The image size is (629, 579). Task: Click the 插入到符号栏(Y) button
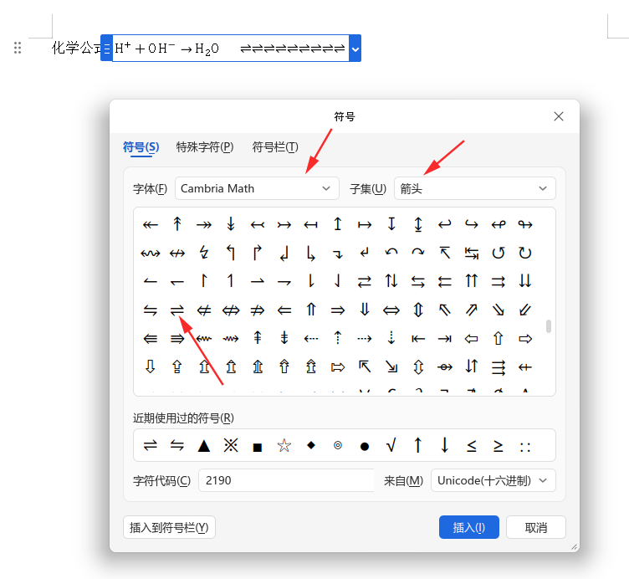[x=169, y=527]
